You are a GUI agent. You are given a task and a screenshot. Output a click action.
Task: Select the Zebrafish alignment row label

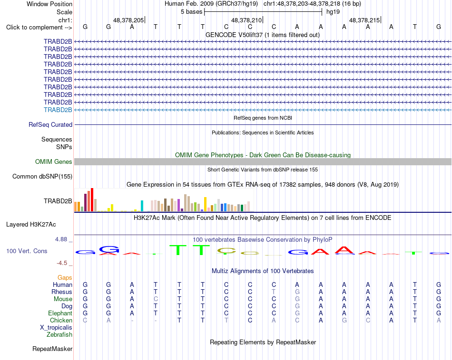59,334
